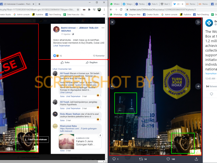Screen dimensions: 217x163
Task: Open the Telegram Web bookmark in the right window
Action: click(133, 14)
